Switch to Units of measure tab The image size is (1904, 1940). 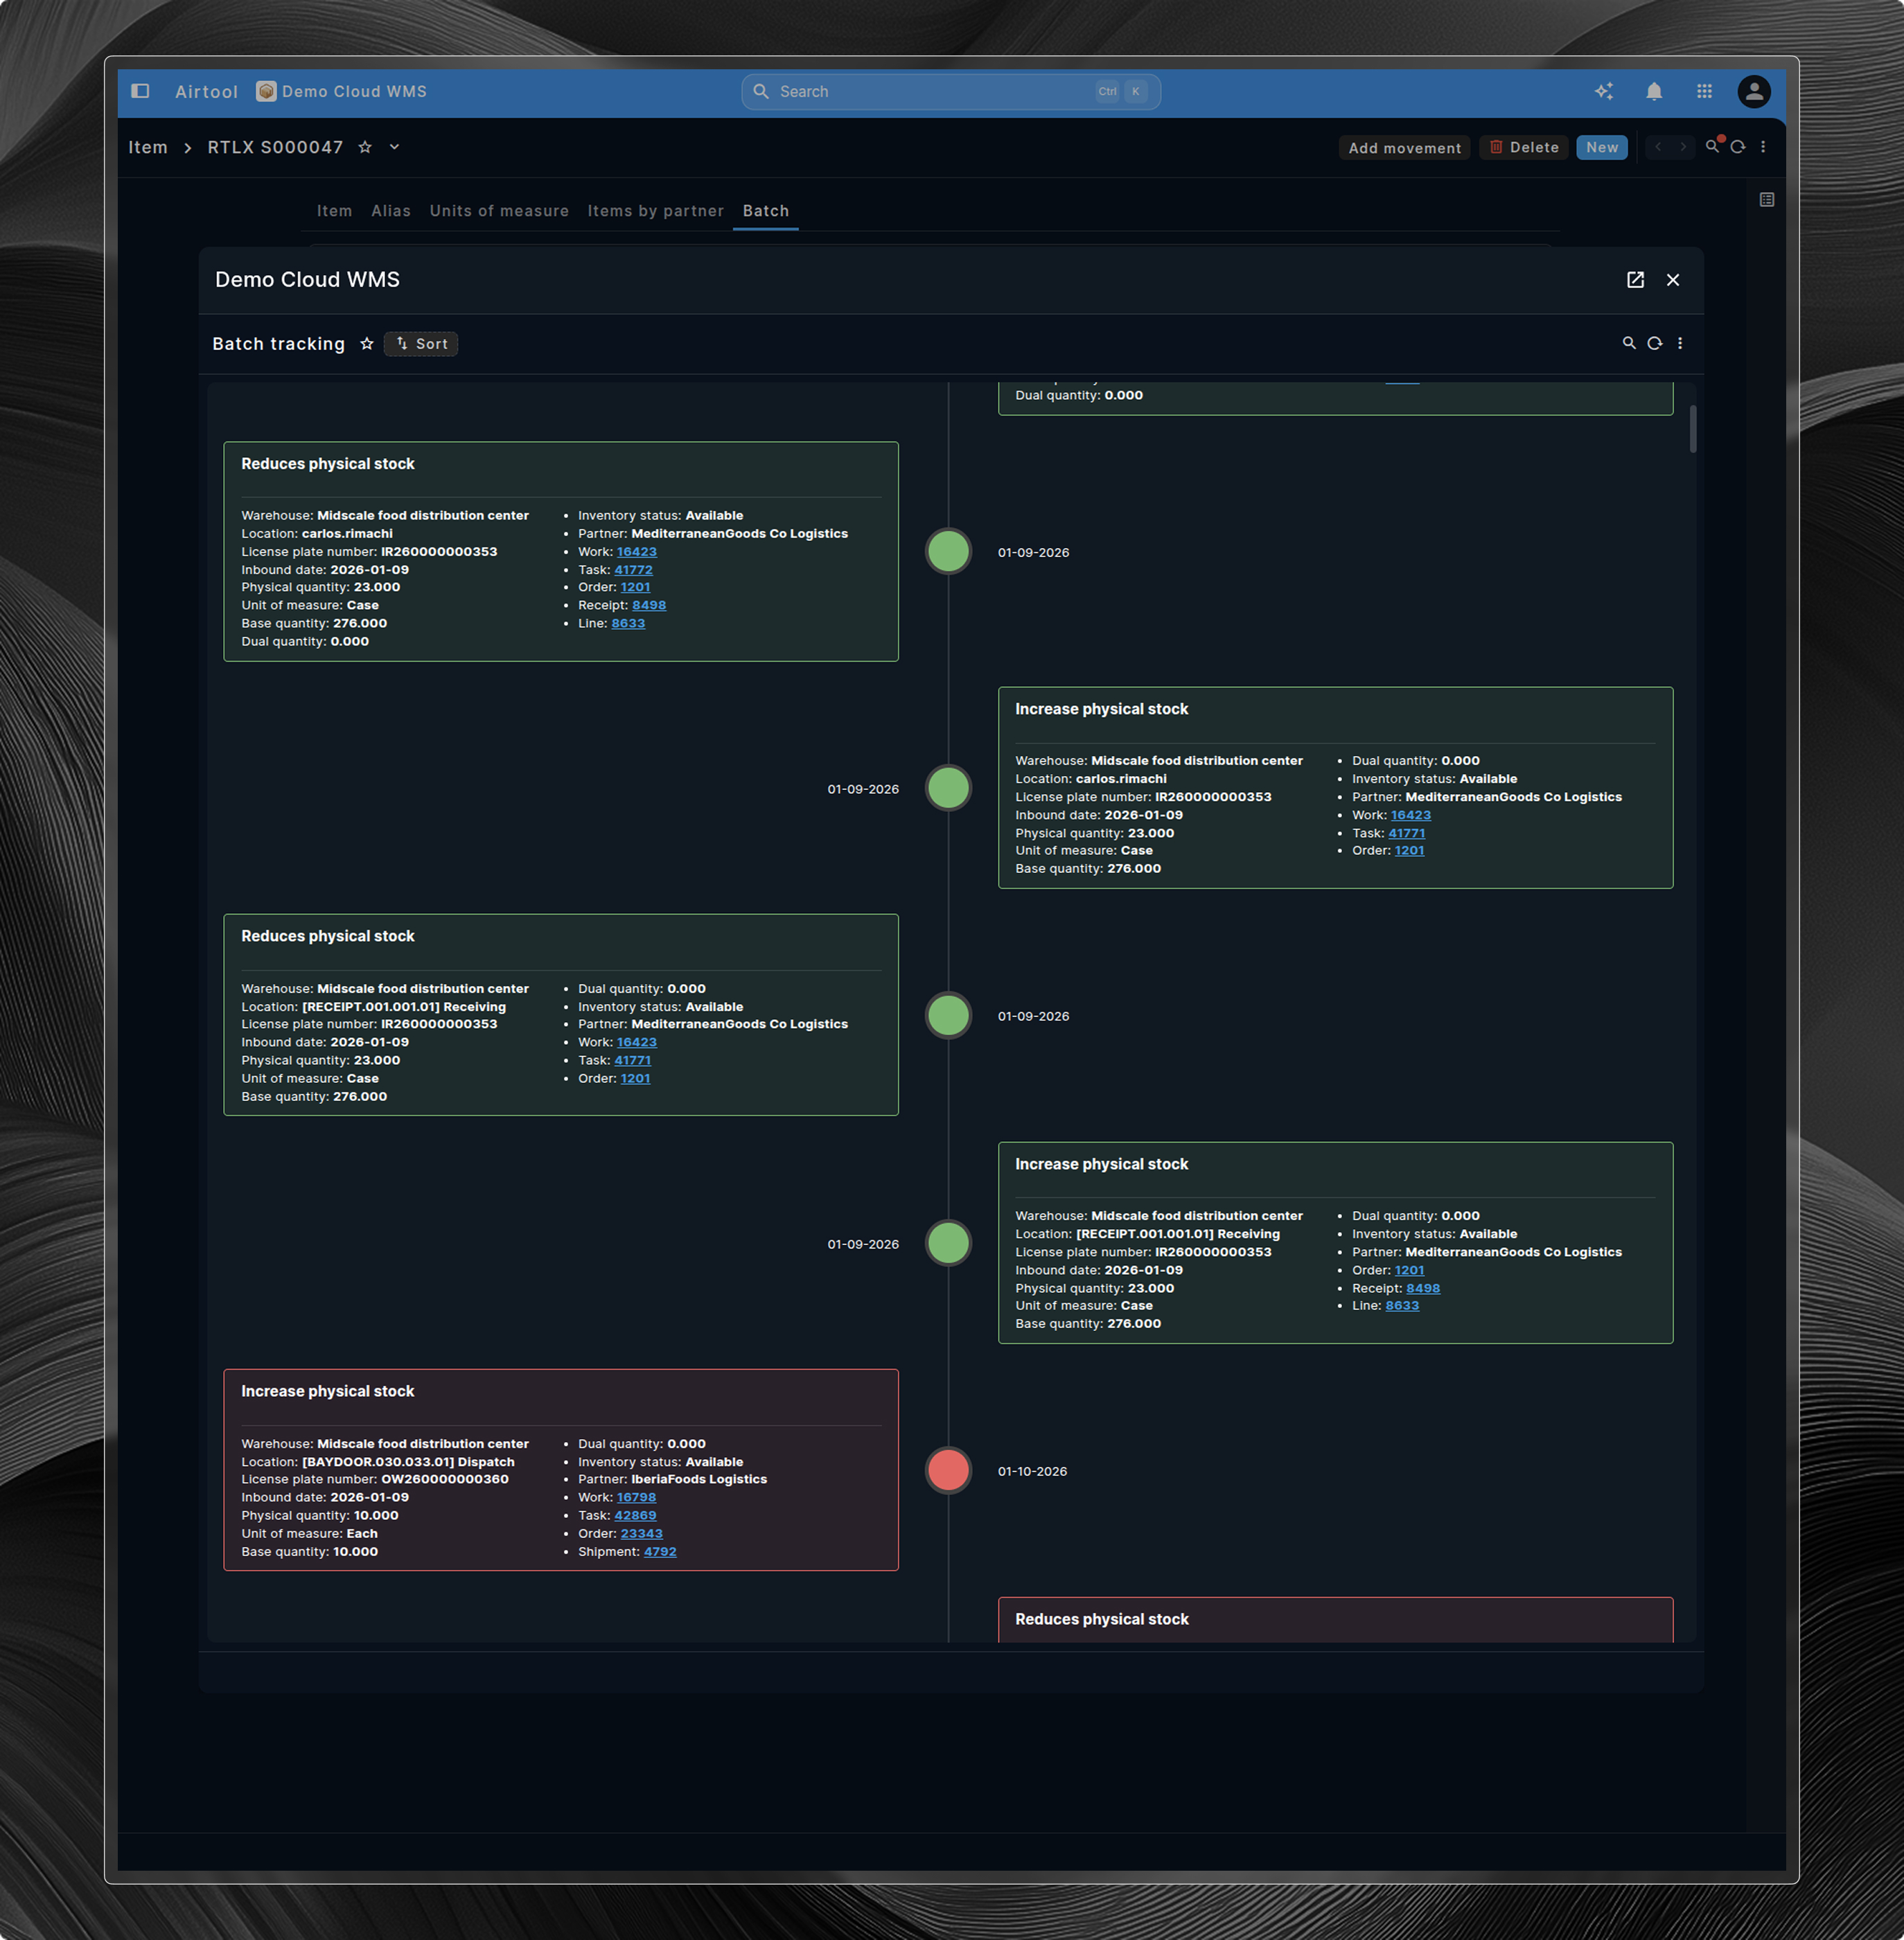(x=499, y=211)
